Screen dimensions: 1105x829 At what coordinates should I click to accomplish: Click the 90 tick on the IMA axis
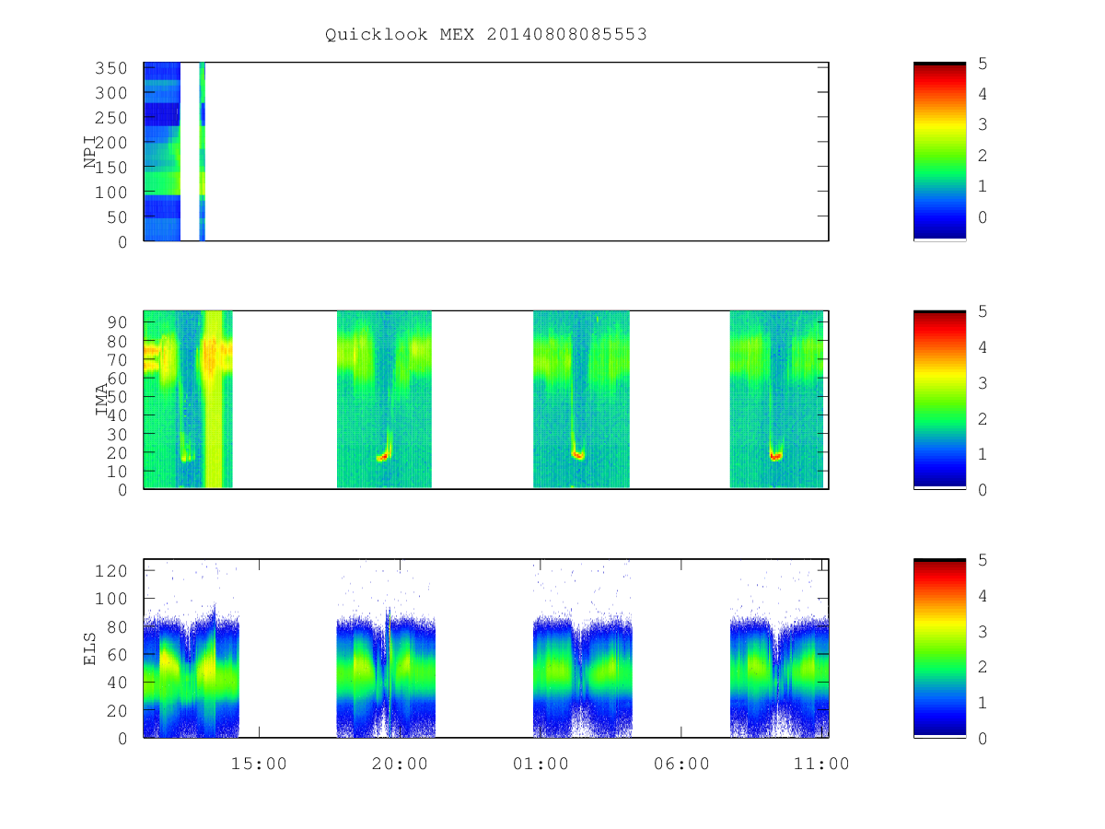[x=118, y=322]
